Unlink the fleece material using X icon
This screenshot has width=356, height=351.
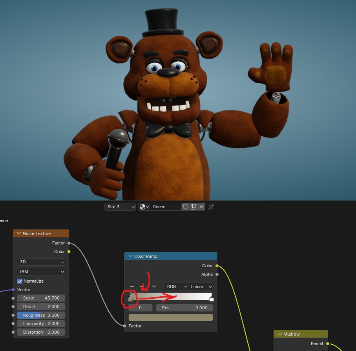pos(201,207)
